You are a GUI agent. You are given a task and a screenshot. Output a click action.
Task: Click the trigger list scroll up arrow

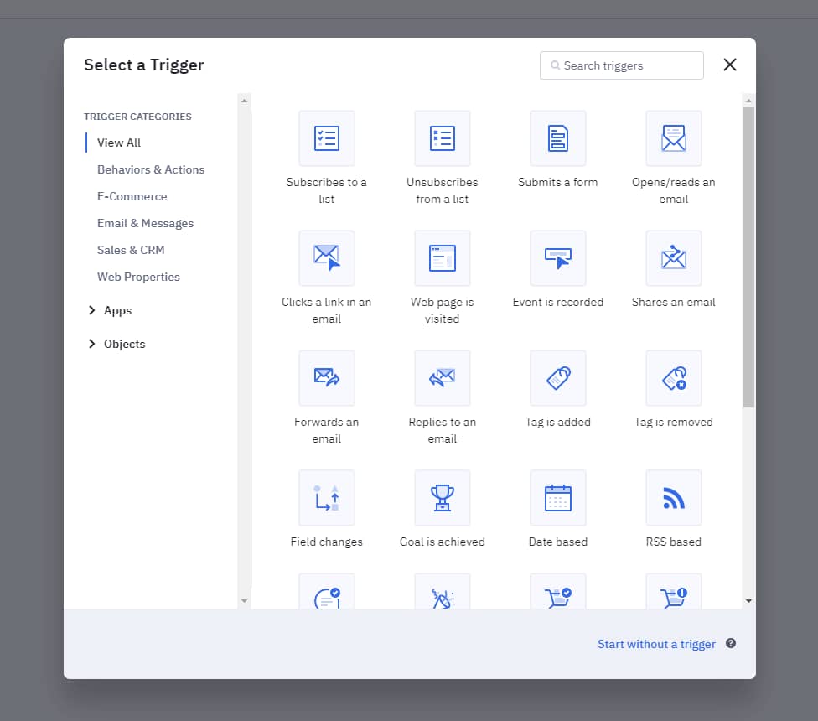(x=748, y=101)
